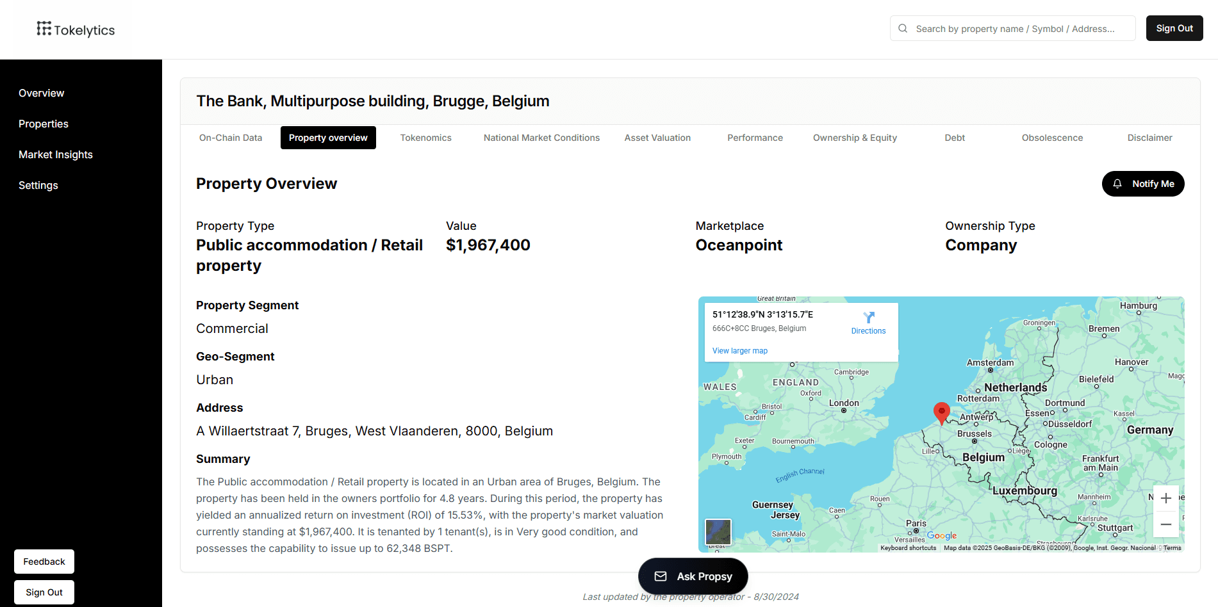Click the Tokelytics logo icon

tap(44, 28)
